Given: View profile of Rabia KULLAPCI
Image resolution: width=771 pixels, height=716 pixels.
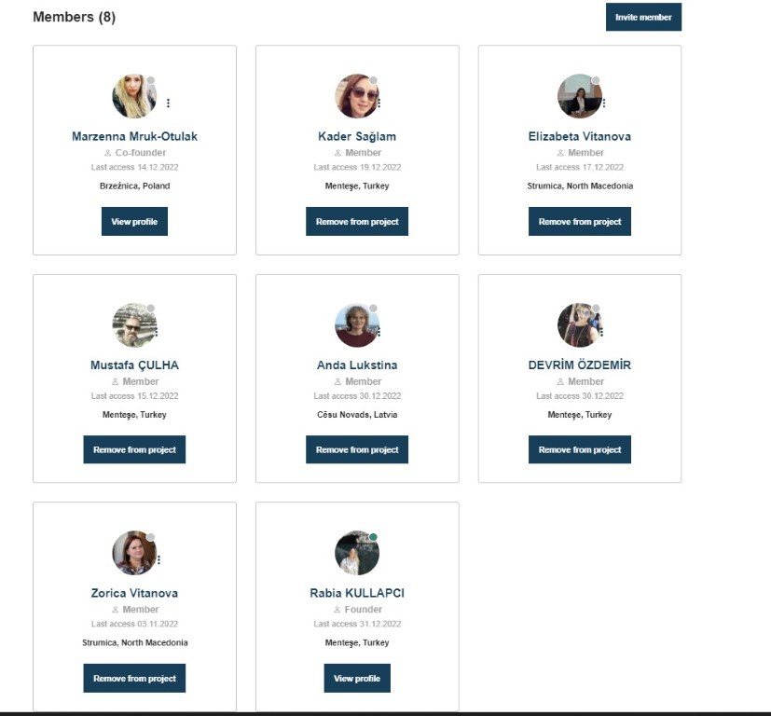Looking at the screenshot, I should pos(357,678).
